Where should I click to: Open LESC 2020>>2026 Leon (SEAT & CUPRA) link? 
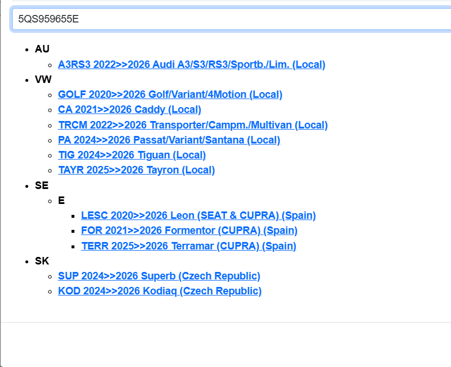tap(198, 215)
